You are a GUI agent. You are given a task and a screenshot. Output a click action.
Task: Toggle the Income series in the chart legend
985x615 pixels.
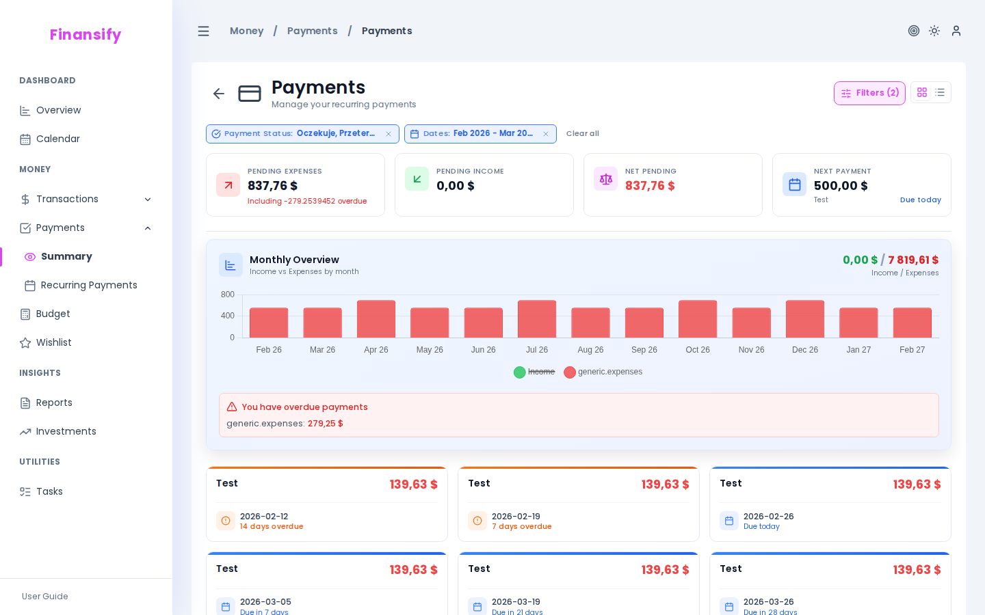pyautogui.click(x=534, y=372)
